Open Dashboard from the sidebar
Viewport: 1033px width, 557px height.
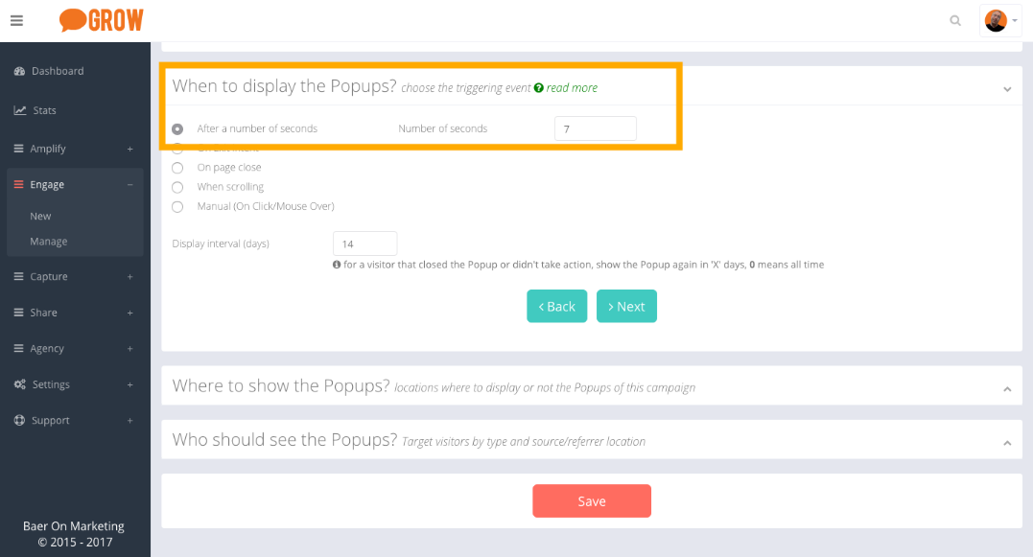tap(57, 71)
